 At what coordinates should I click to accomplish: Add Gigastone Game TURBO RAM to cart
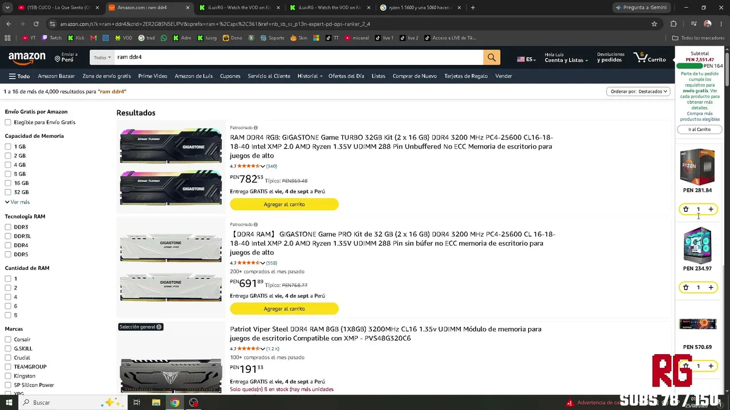point(284,204)
